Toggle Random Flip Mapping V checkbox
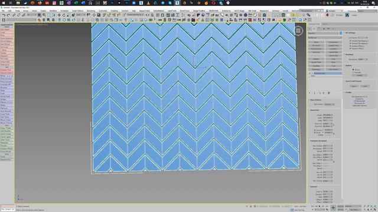Screen dimensions: 378x212 (350, 44)
